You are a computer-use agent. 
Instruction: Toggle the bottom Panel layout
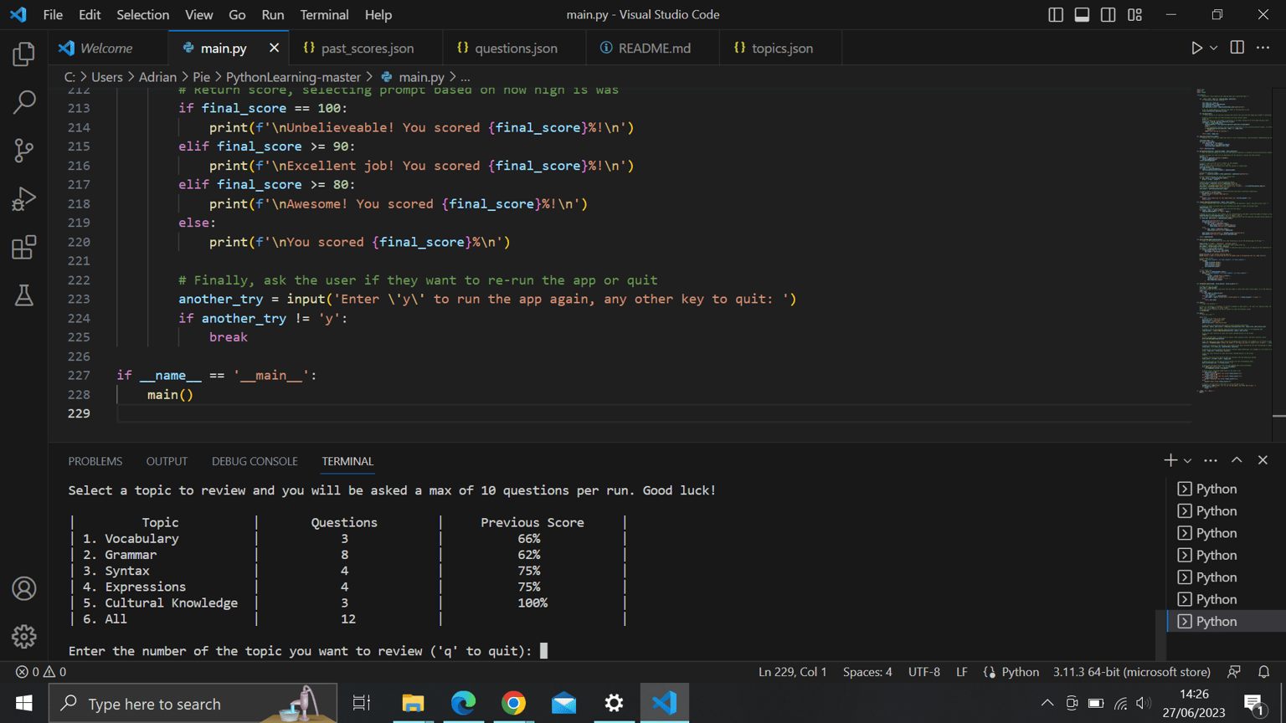tap(1082, 14)
